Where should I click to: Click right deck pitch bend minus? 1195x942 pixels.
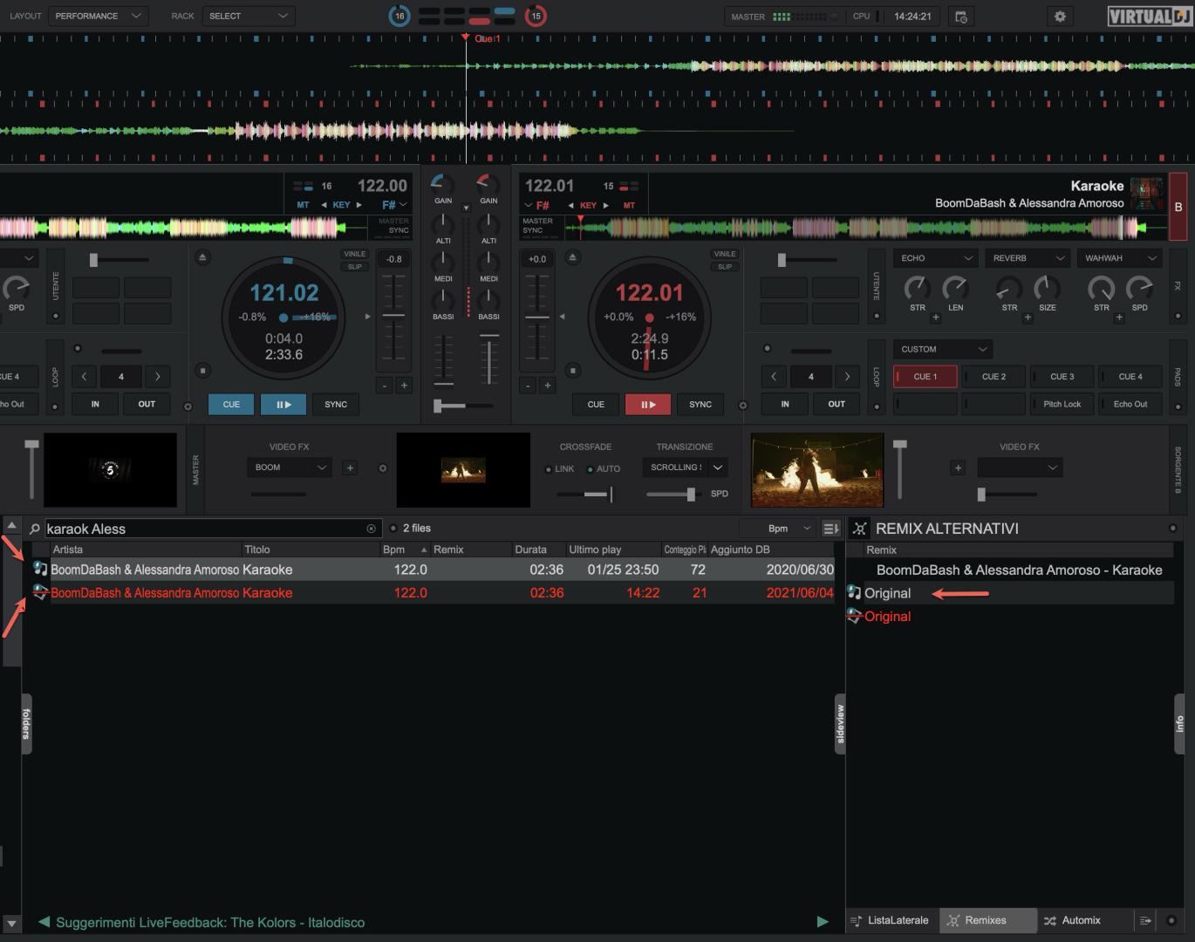pyautogui.click(x=528, y=385)
